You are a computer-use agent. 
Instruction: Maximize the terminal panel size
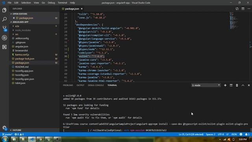pos(243,85)
